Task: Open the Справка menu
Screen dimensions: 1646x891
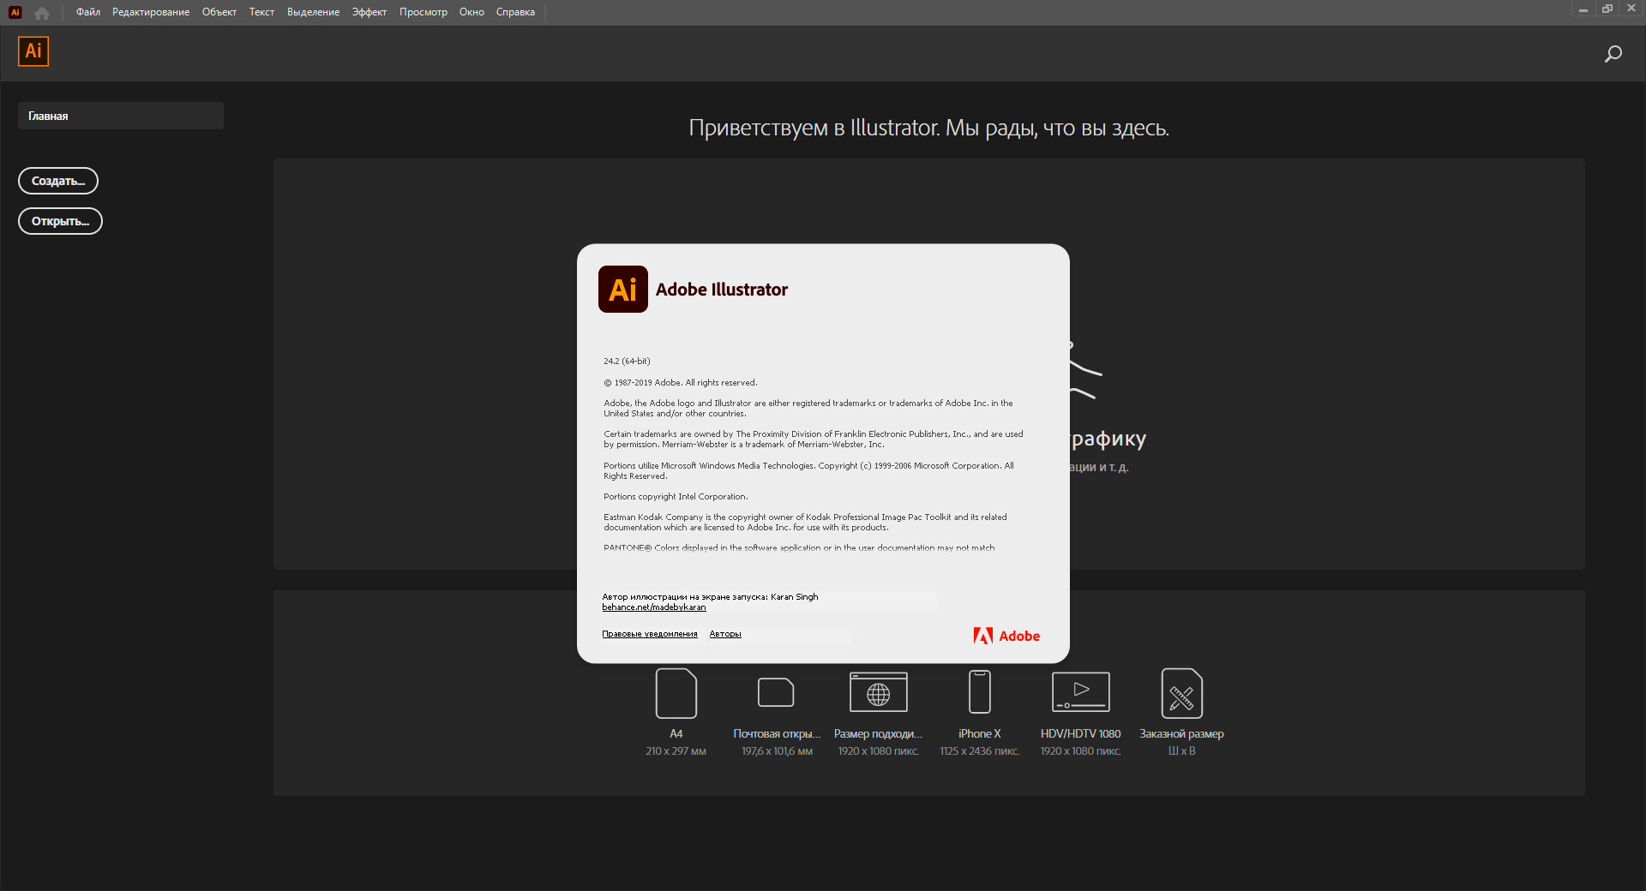Action: tap(515, 12)
